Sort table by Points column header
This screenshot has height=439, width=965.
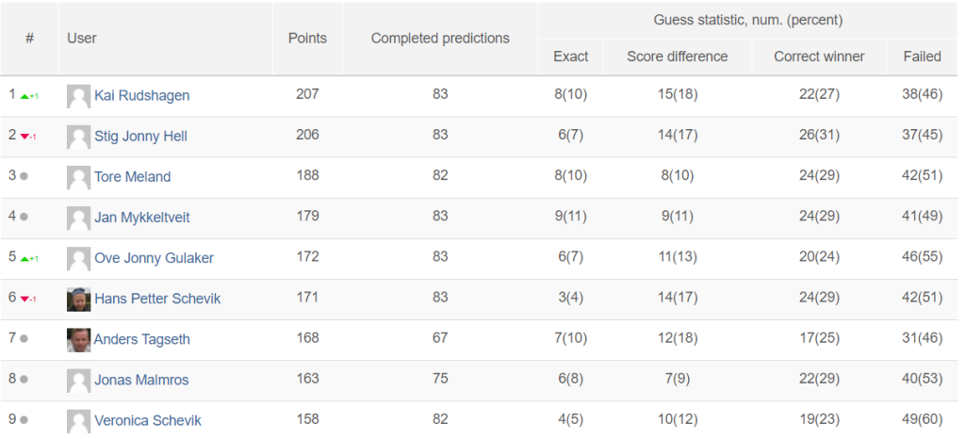tap(308, 38)
